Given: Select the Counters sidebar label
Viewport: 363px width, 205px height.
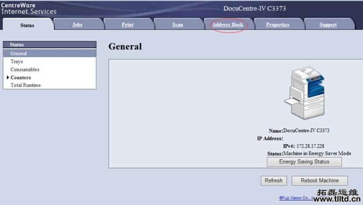Looking at the screenshot, I should tap(21, 77).
